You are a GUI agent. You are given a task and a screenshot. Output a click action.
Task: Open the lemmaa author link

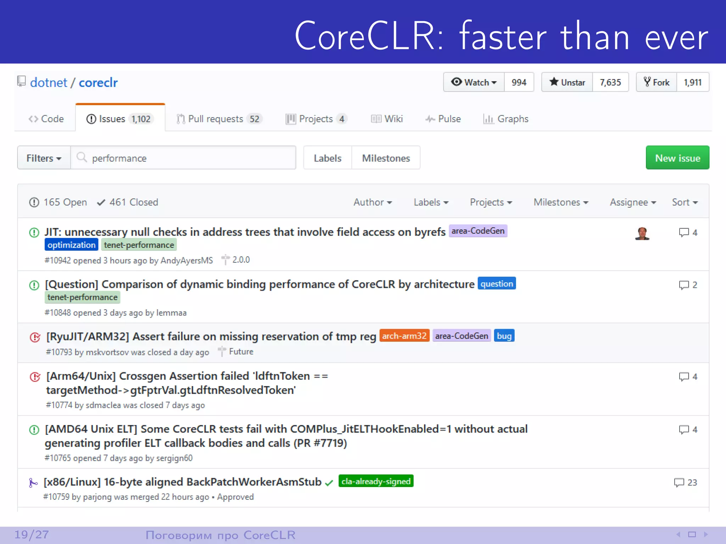(x=172, y=313)
